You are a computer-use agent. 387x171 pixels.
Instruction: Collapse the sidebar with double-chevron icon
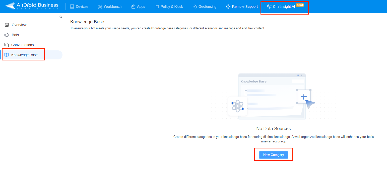[x=61, y=17]
